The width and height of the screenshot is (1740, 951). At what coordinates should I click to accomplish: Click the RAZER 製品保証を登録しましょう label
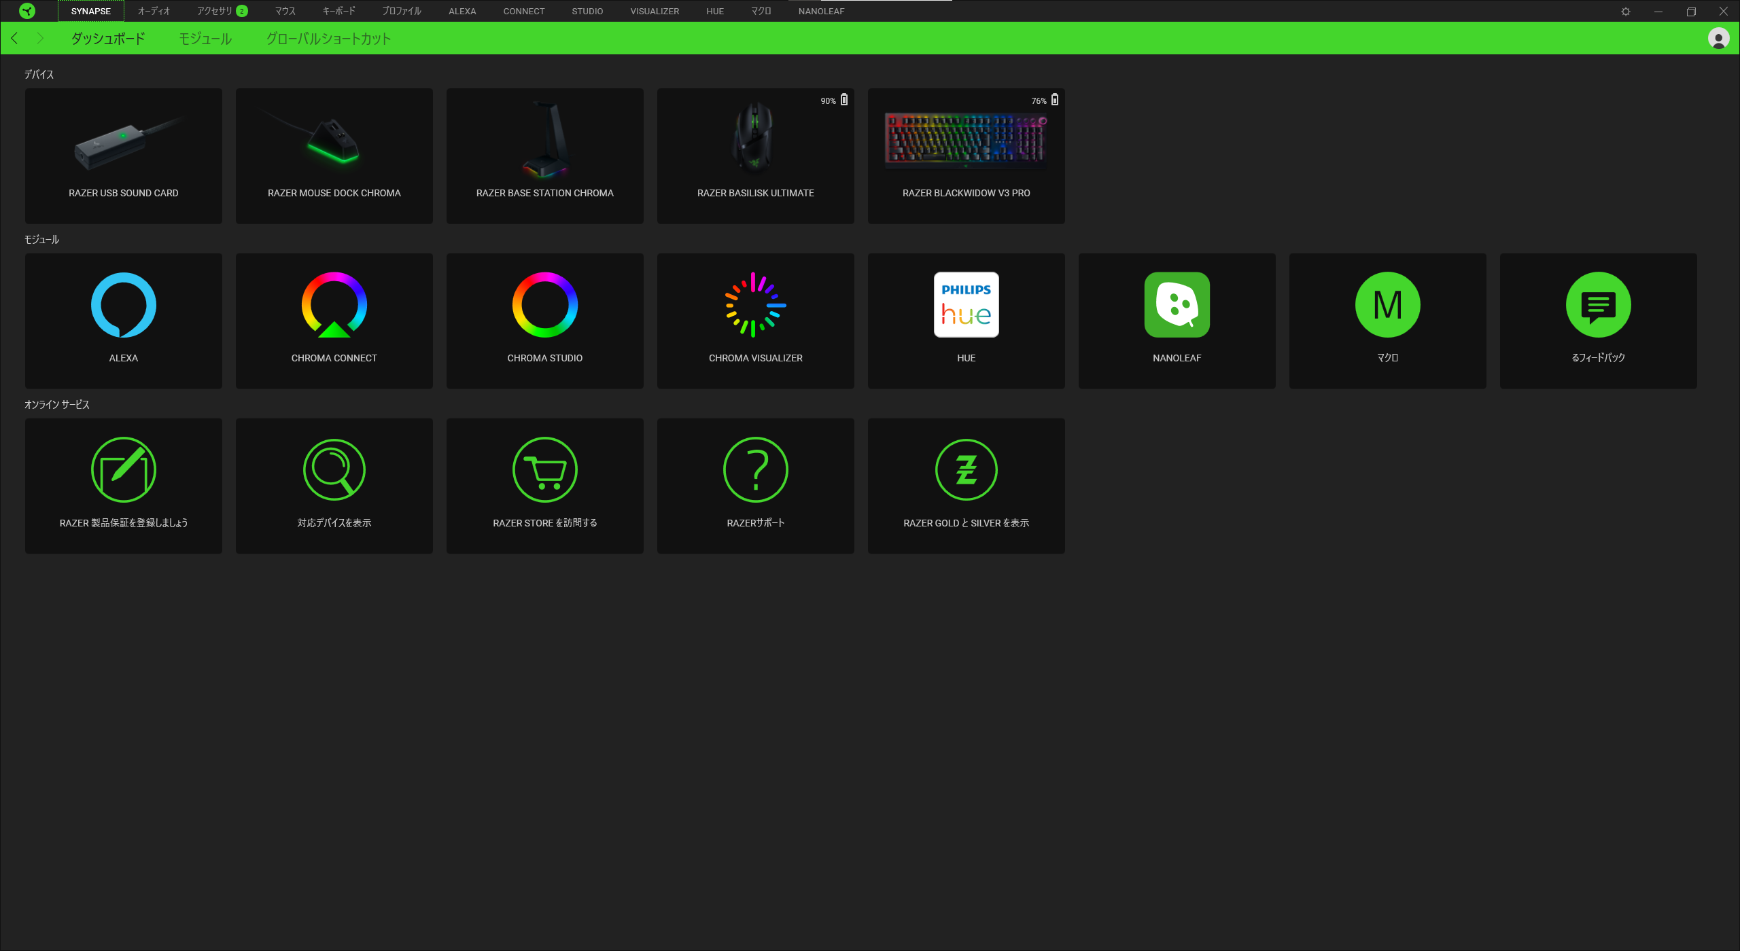[123, 522]
